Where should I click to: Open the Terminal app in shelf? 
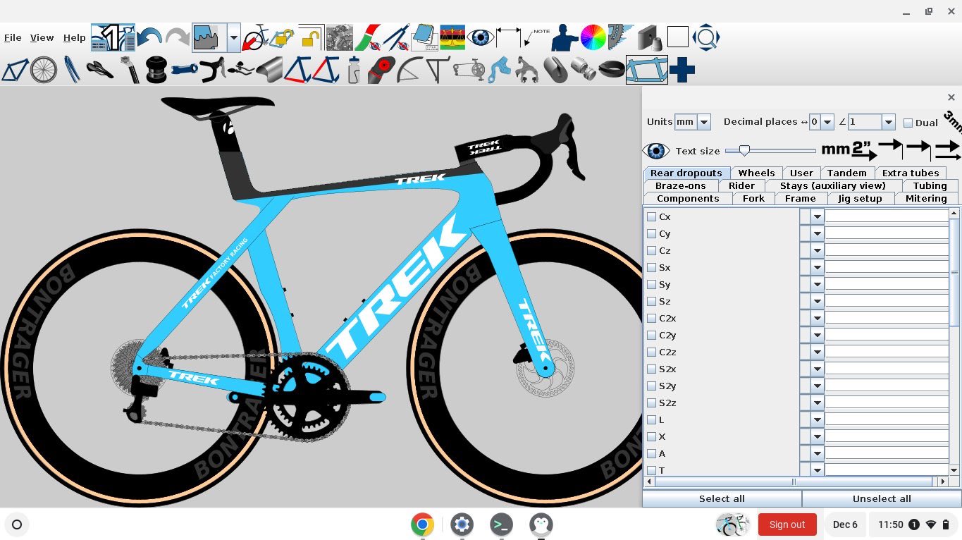501,524
